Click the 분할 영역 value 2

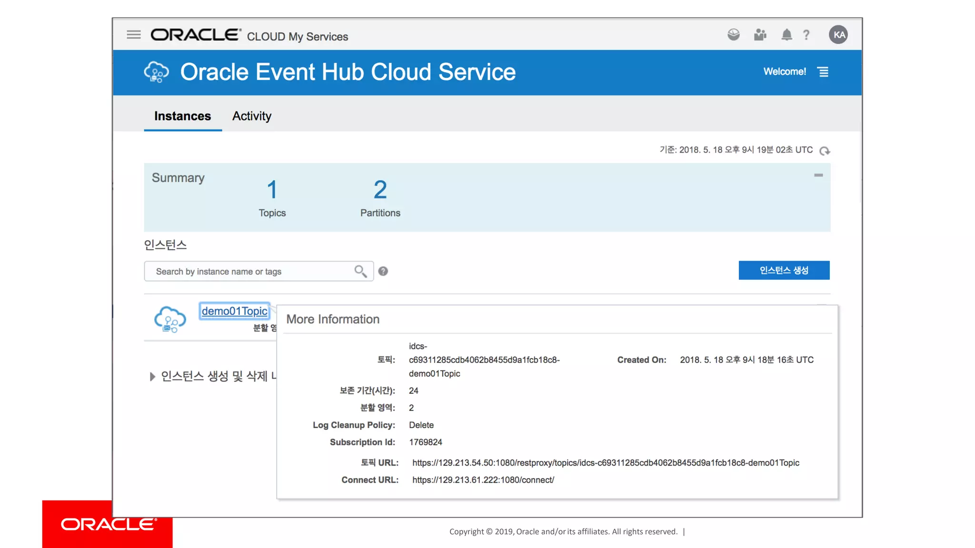(x=411, y=408)
